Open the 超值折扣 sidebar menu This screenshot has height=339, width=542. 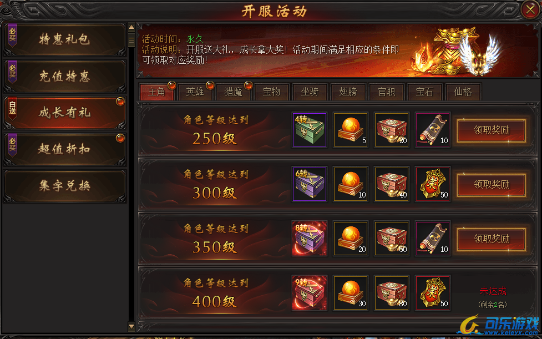pos(65,149)
